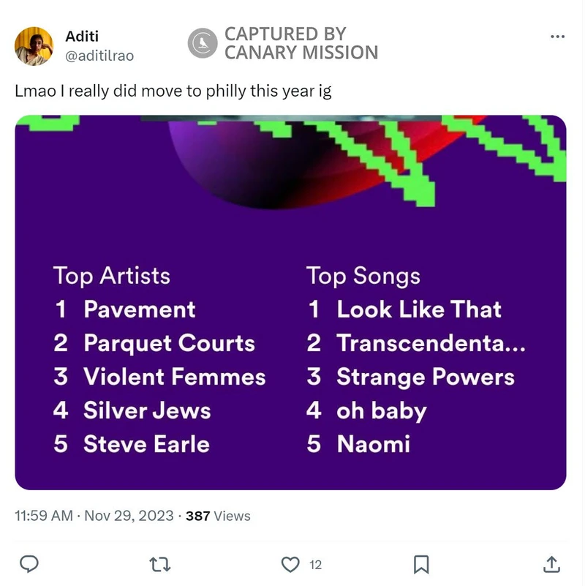Share the tweet using the upload arrow icon
This screenshot has height=586, width=585.
[552, 564]
